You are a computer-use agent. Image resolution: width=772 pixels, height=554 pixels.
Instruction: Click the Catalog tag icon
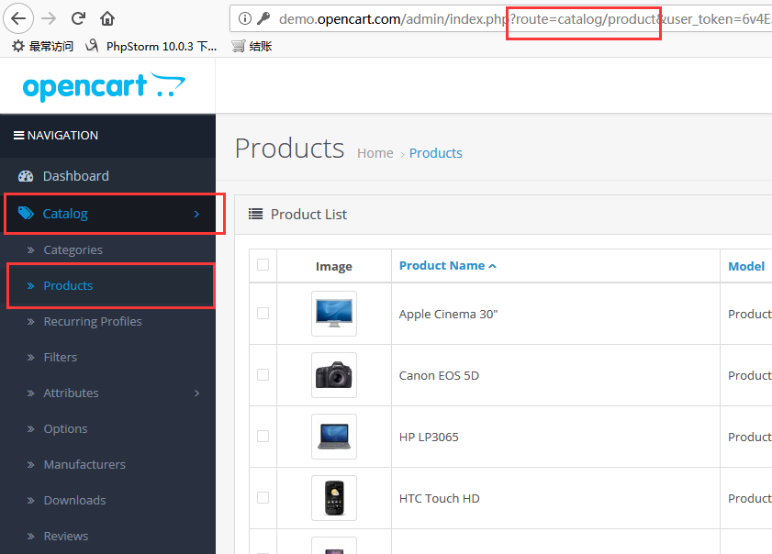[26, 213]
